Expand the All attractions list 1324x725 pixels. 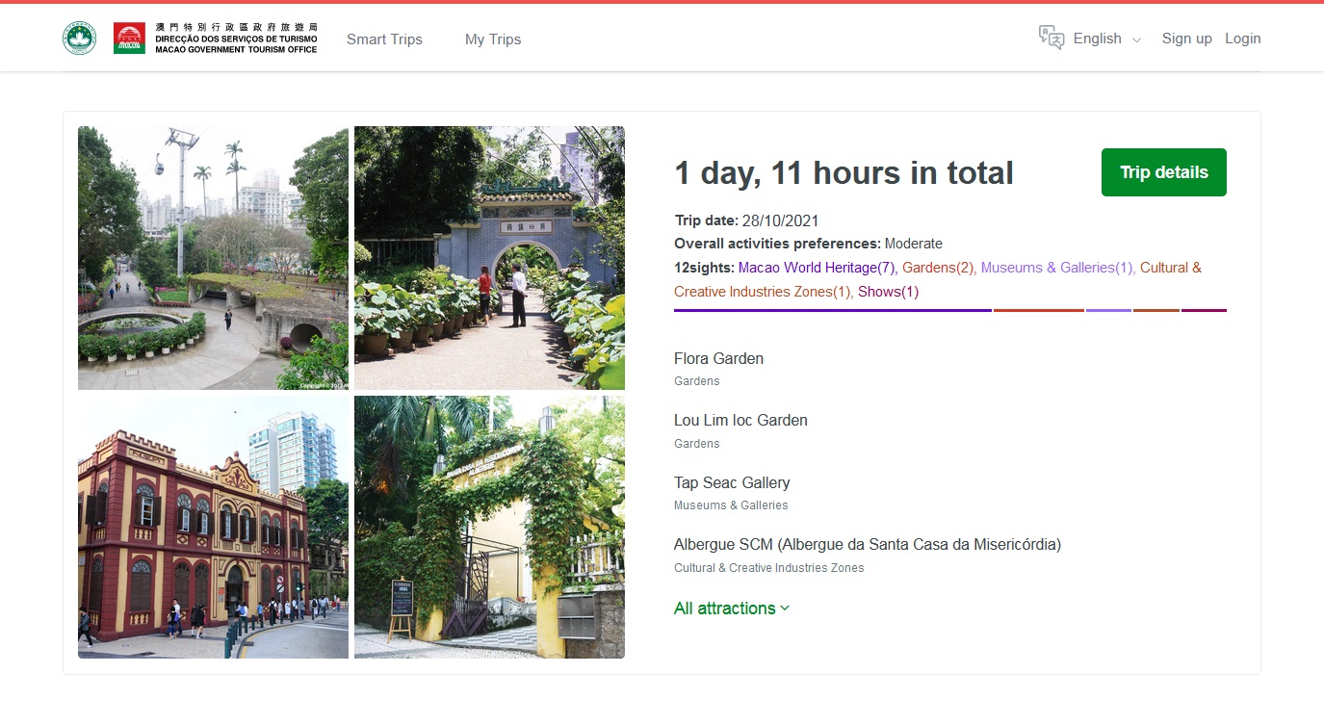click(731, 608)
